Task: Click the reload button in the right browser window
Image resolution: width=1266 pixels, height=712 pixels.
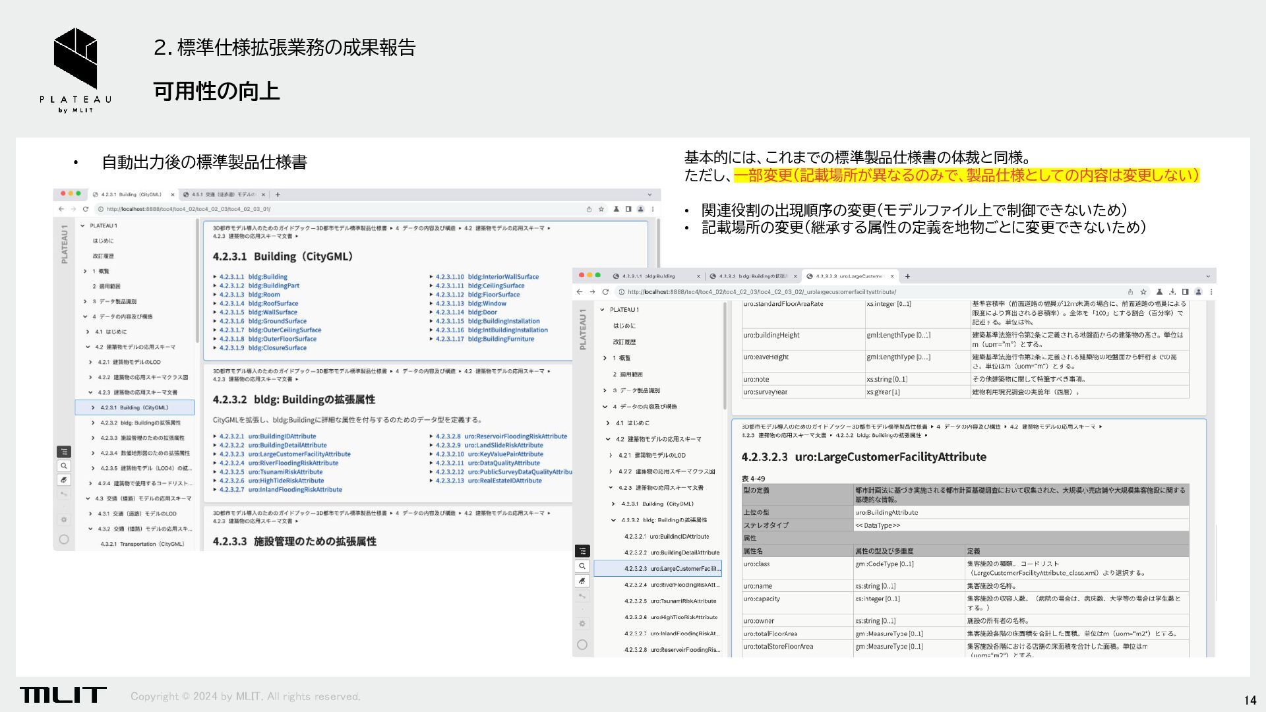Action: point(605,291)
